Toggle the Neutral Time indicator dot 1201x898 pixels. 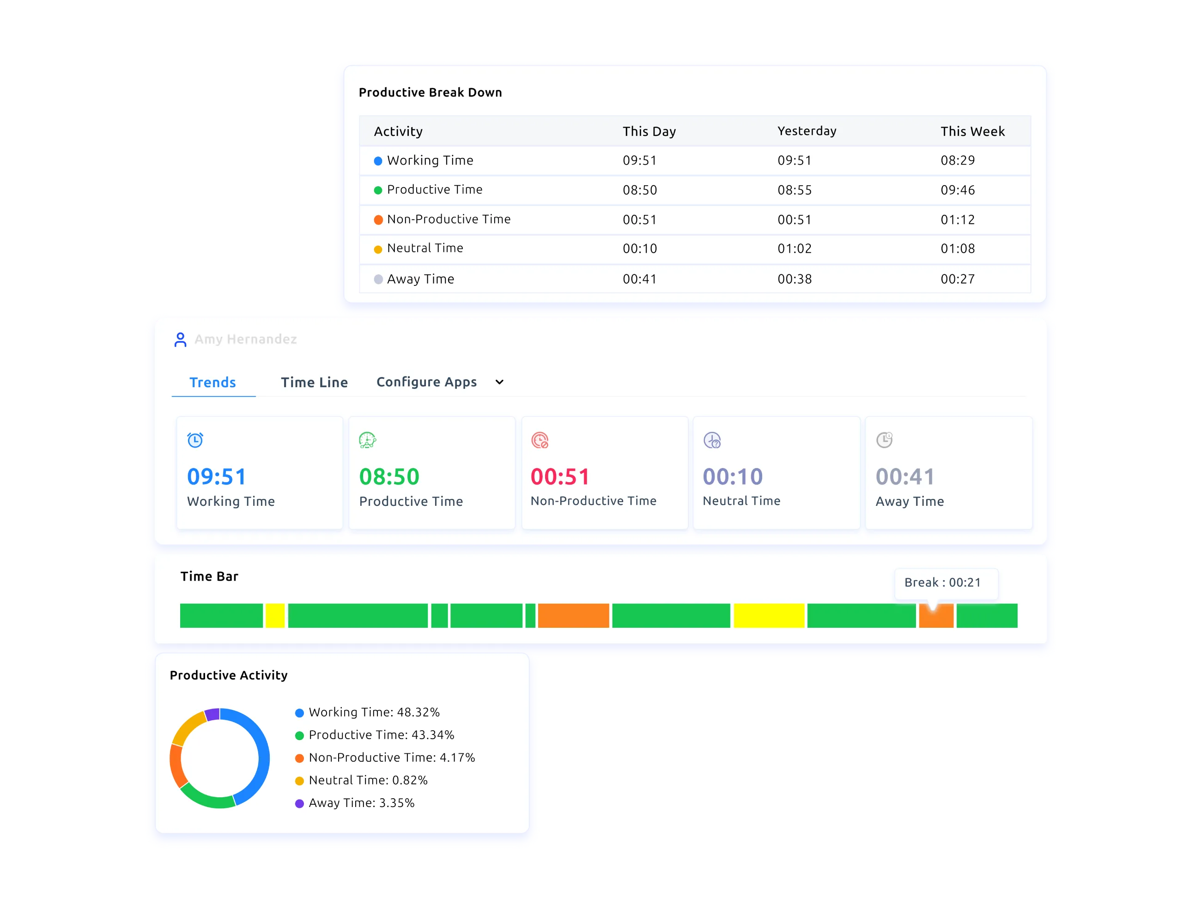coord(378,249)
